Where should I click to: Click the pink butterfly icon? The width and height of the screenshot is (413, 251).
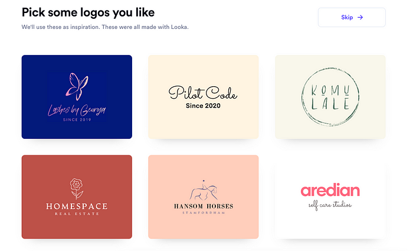(77, 87)
